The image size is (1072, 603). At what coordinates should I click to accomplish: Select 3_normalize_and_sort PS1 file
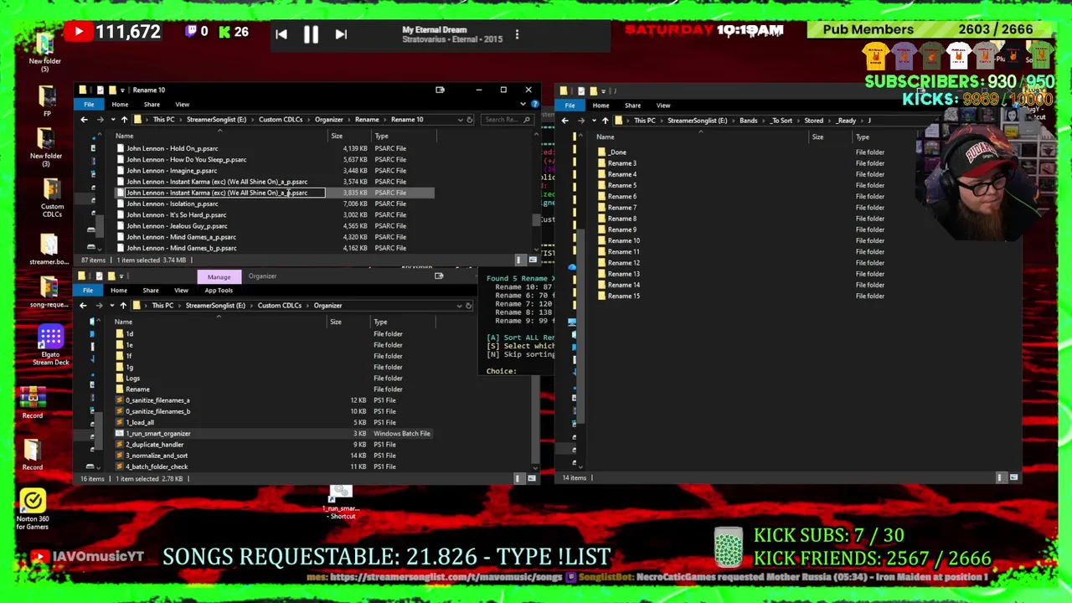coord(157,456)
